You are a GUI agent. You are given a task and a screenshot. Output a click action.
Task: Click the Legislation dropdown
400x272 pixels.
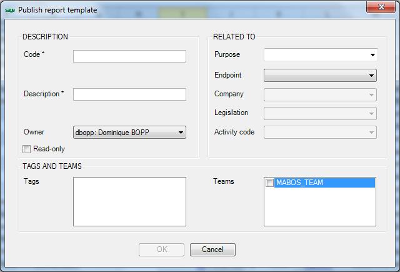point(320,114)
